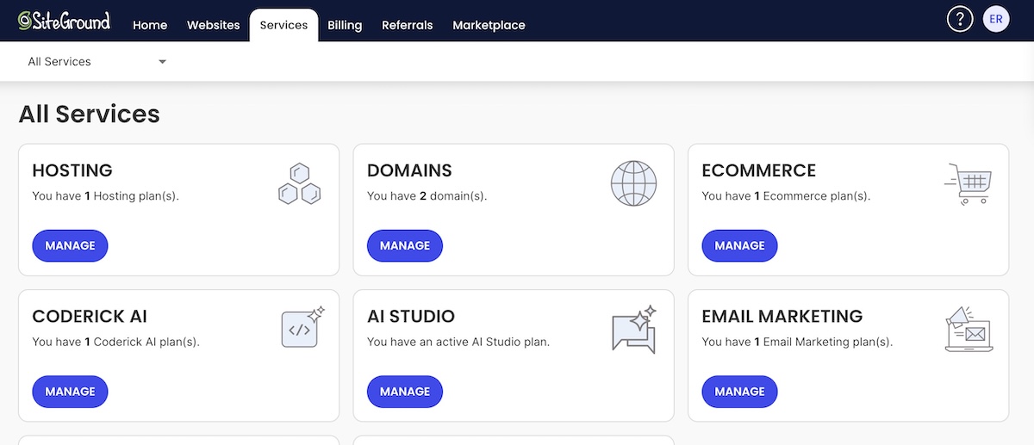The width and height of the screenshot is (1034, 445).
Task: Manage the Coderick AI plan
Action: [x=70, y=391]
